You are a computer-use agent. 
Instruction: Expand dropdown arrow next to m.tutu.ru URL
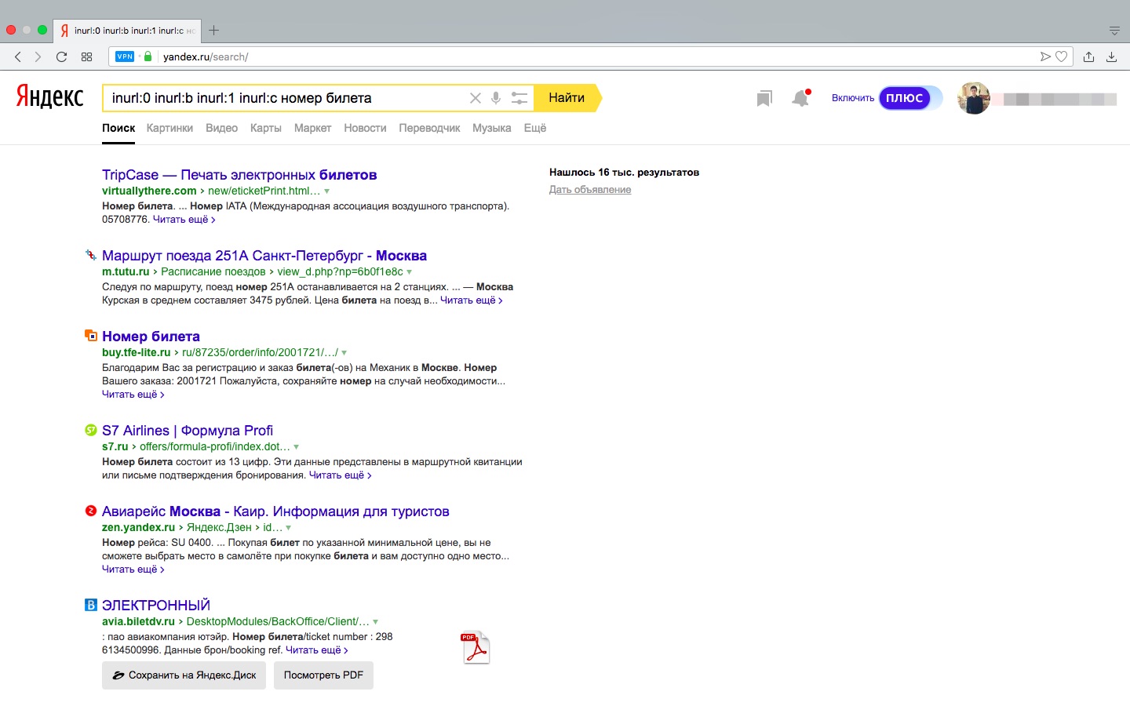tap(409, 272)
